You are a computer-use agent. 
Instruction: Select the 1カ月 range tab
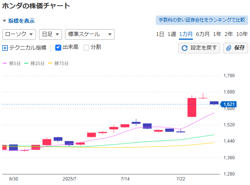[x=186, y=34]
